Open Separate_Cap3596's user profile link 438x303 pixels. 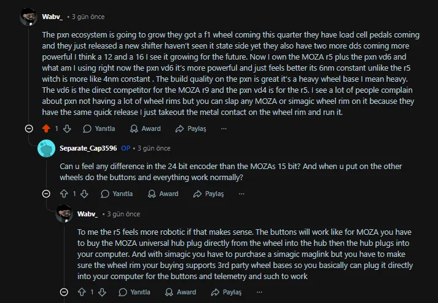tap(88, 148)
